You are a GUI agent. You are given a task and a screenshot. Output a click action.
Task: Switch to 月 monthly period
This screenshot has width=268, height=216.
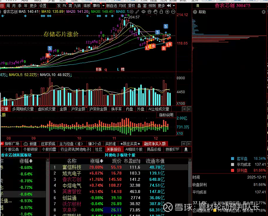[14, 6]
